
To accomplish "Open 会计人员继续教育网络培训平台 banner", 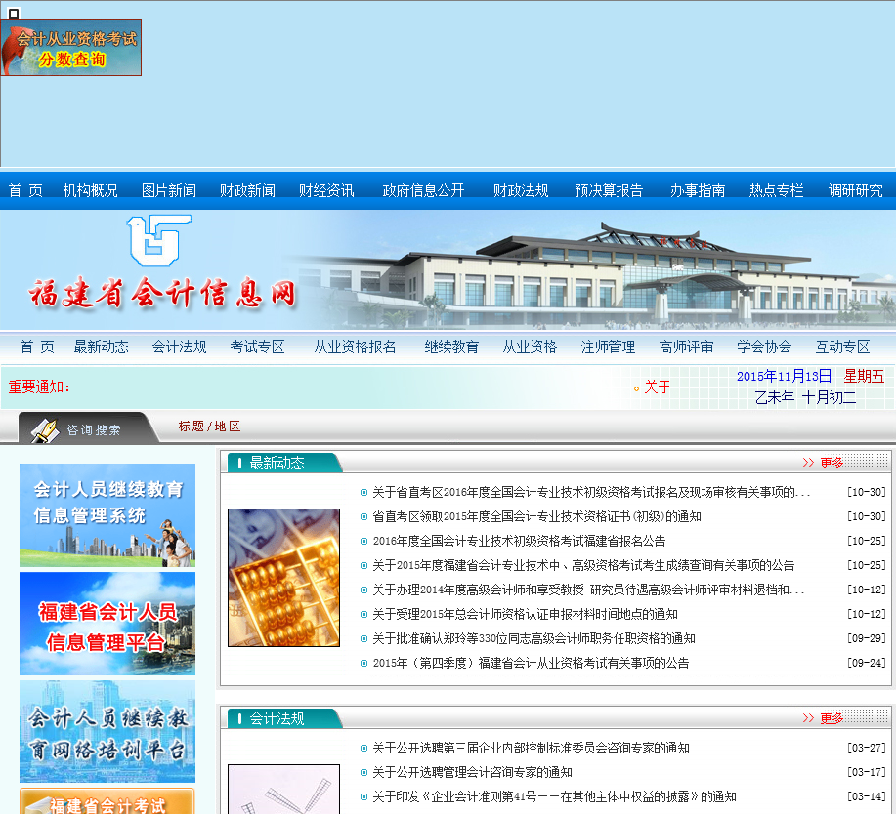I will (107, 732).
